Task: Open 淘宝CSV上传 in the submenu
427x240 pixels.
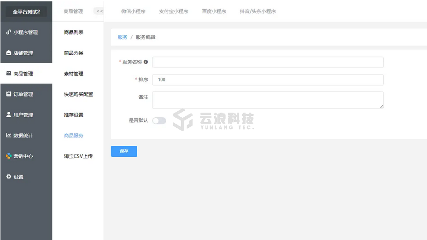Action: [x=78, y=156]
